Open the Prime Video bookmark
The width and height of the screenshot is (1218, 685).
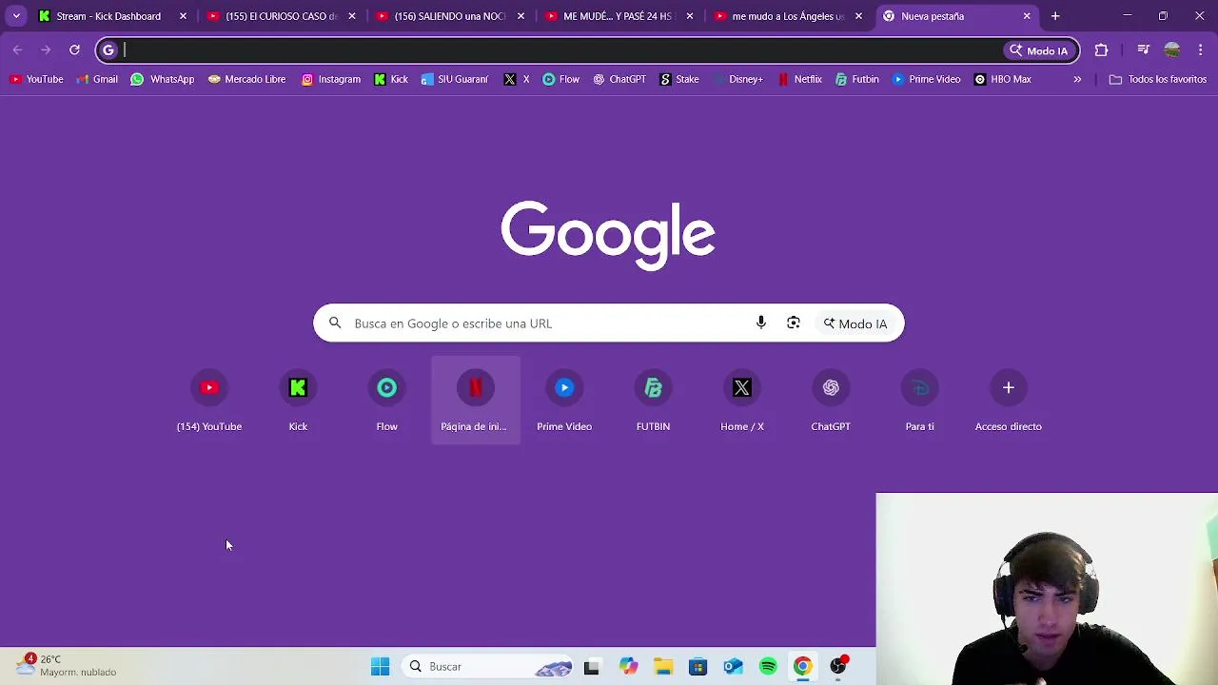[x=927, y=79]
